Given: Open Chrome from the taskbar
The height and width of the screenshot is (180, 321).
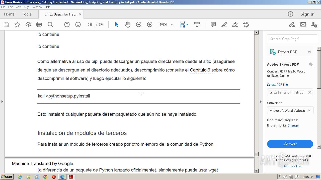Looking at the screenshot, I should tap(45, 177).
